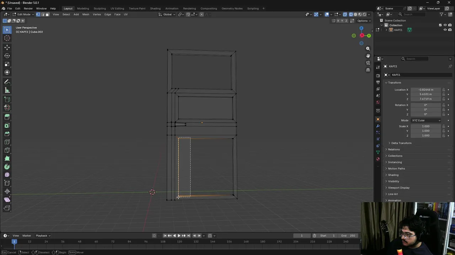
Task: Lock Location X value
Action: point(444,90)
